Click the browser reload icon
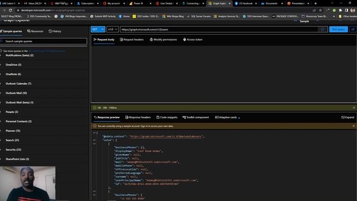 tap(10, 10)
